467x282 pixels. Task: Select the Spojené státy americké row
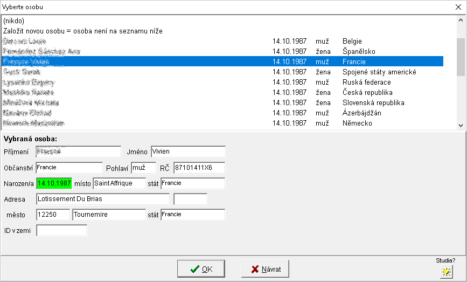coord(215,72)
